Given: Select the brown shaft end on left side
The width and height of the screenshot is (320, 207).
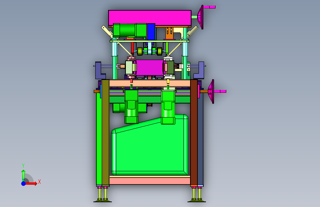Looking at the screenshot, I should click(97, 91).
